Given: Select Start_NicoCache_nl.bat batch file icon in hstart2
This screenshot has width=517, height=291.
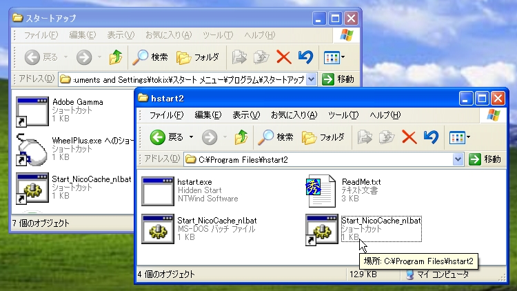Looking at the screenshot, I should coord(158,229).
